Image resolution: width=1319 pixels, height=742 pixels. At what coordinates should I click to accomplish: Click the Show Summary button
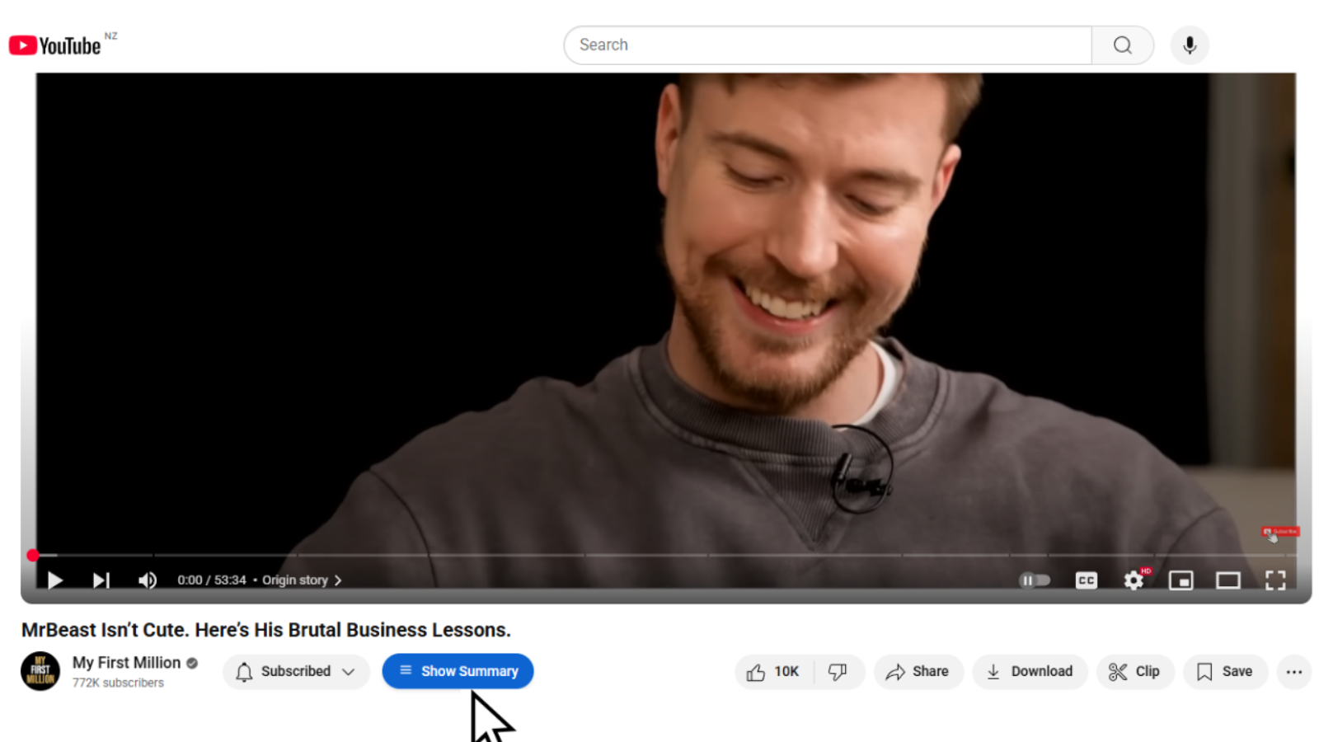click(x=458, y=671)
